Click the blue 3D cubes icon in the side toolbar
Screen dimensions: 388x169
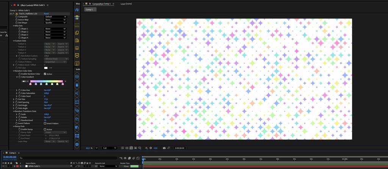pos(77,111)
